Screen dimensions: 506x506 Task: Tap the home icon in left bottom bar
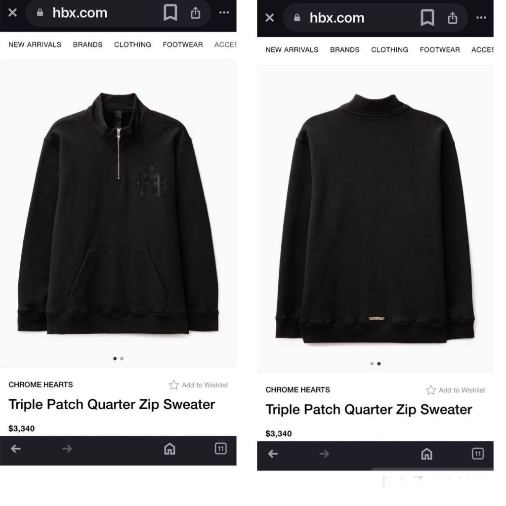170,449
